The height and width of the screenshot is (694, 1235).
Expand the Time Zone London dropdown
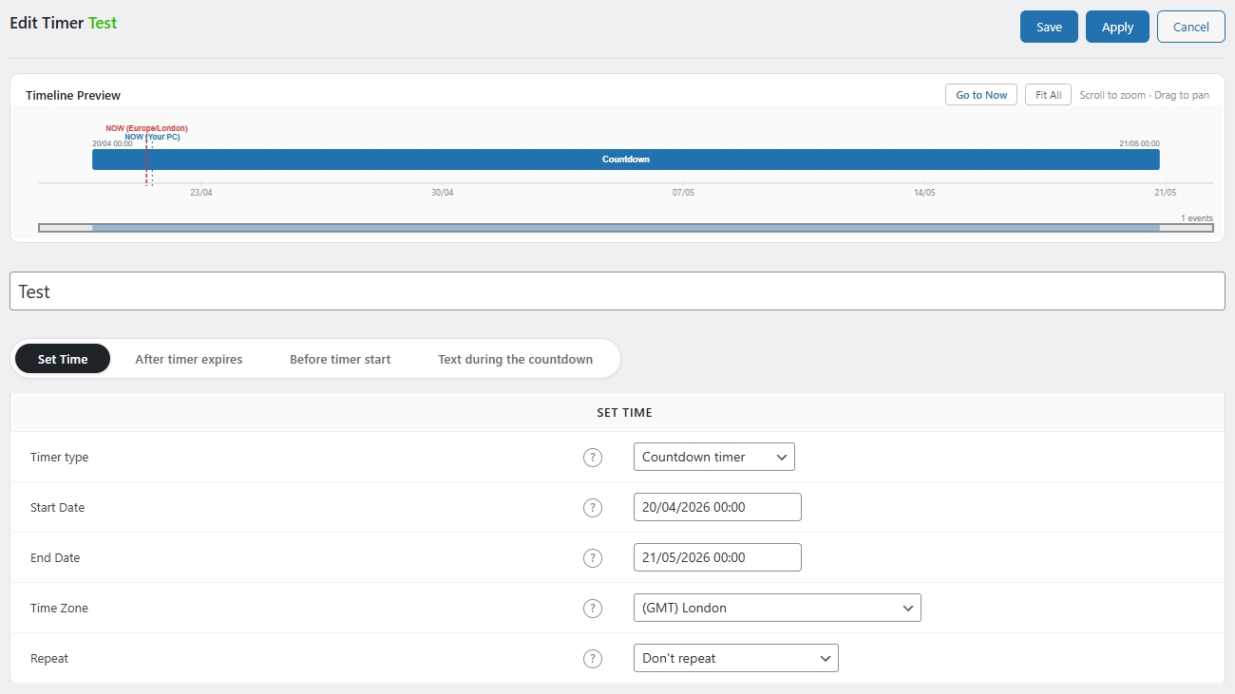(776, 608)
